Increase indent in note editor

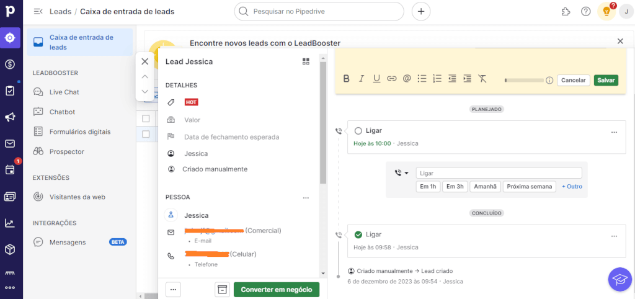[468, 79]
